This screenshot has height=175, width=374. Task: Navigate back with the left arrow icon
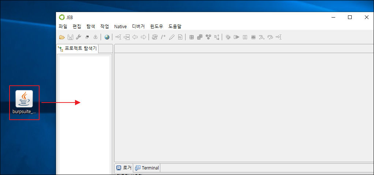pyautogui.click(x=135, y=37)
